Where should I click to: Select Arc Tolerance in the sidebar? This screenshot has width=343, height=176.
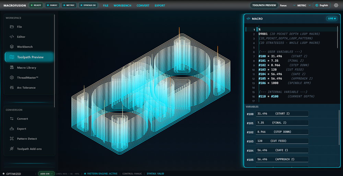(28, 88)
